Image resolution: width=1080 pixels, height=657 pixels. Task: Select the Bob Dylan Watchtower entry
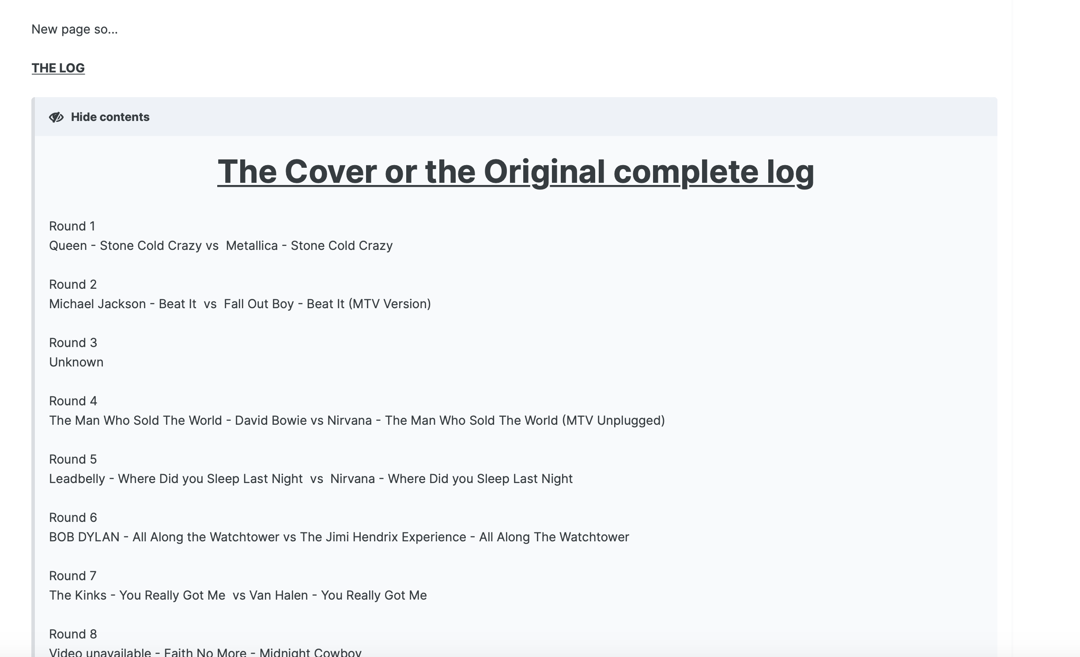(339, 537)
